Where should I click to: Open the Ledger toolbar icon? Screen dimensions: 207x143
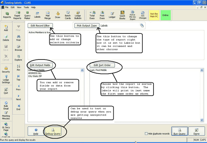pos(112,15)
